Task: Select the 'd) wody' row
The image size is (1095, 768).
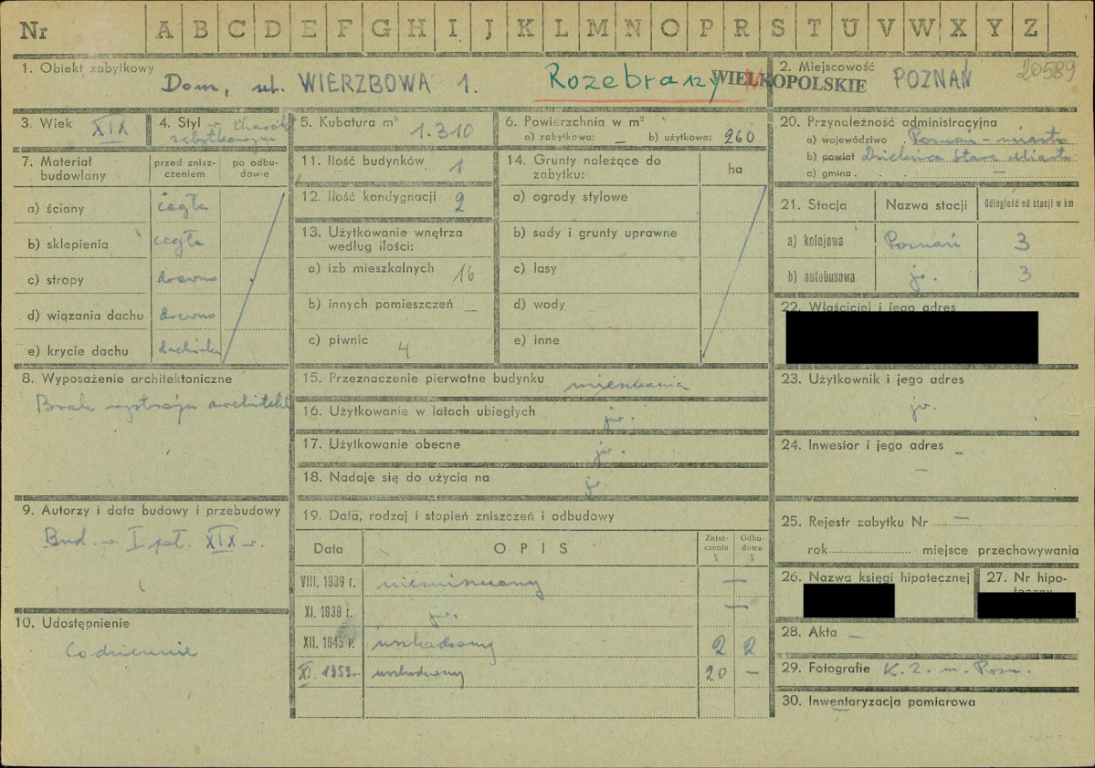Action: pyautogui.click(x=539, y=304)
